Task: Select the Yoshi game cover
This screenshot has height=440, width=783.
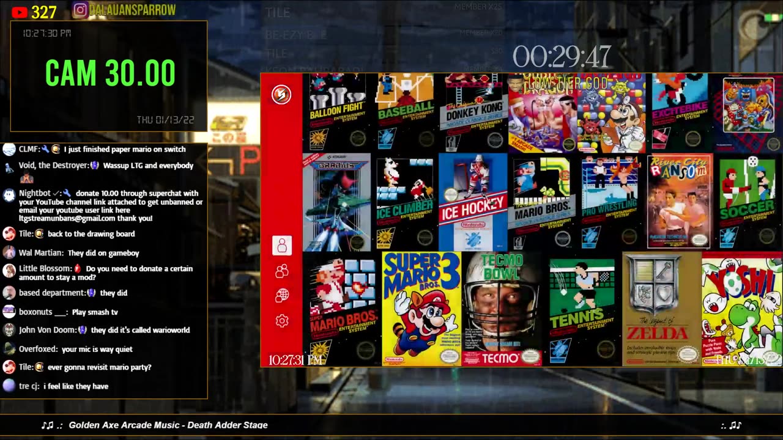Action: 742,309
